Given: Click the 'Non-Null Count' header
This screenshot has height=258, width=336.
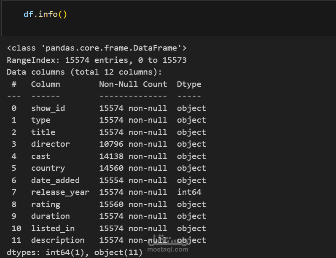Looking at the screenshot, I should tap(133, 84).
